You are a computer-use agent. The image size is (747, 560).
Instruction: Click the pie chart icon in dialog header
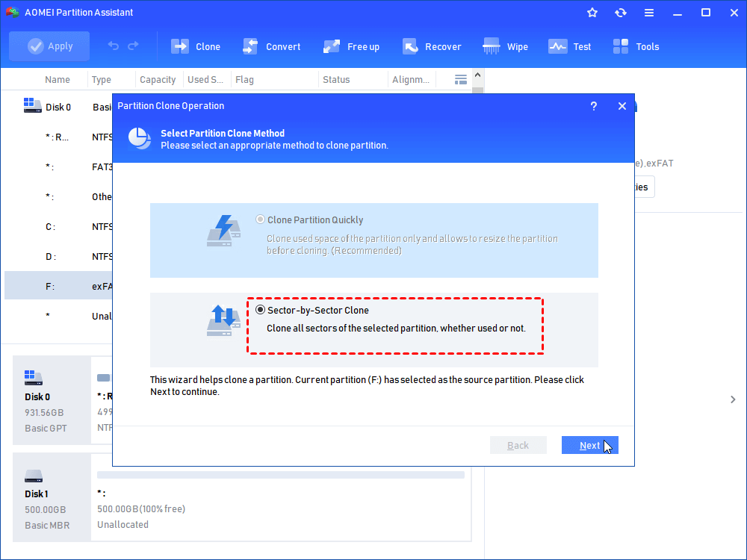pos(139,139)
